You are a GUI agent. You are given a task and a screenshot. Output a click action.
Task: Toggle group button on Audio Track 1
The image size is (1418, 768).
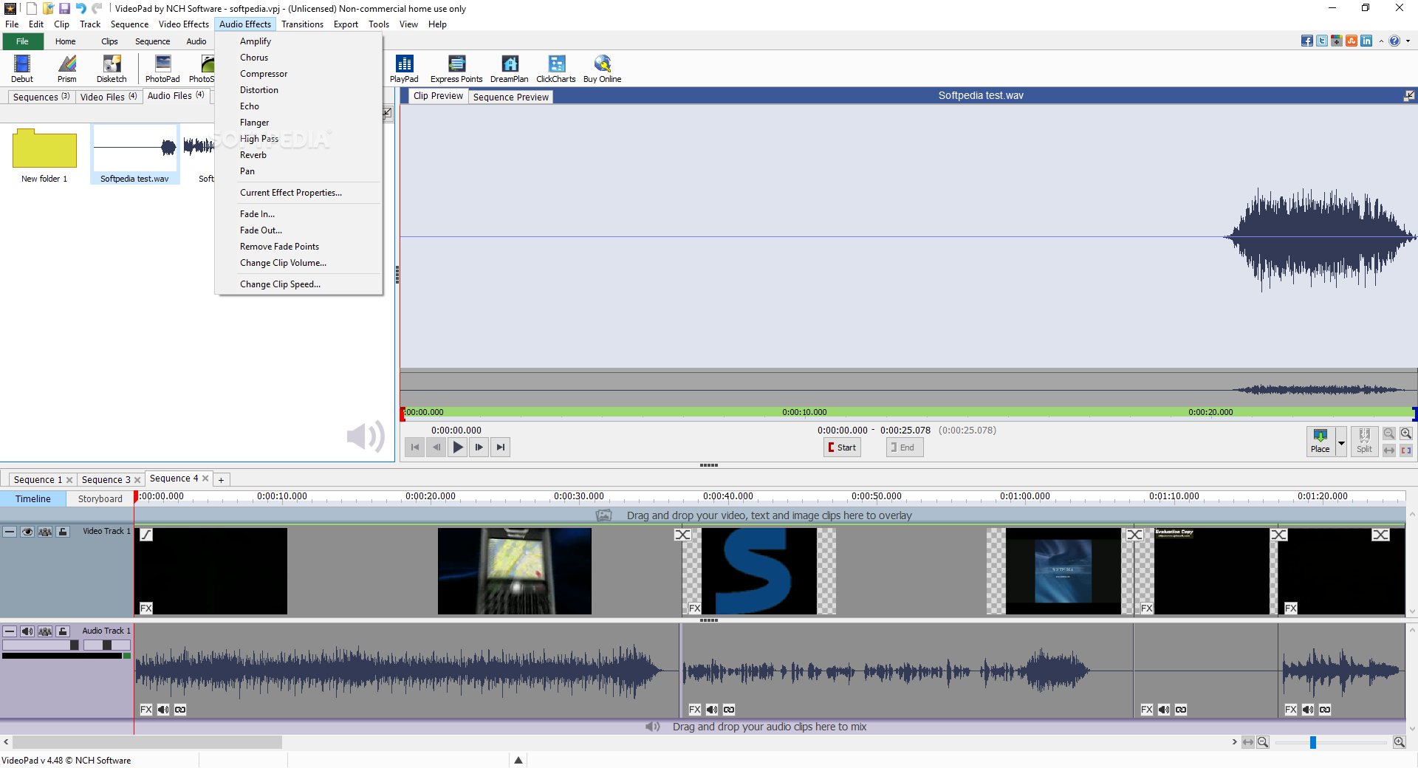(45, 631)
